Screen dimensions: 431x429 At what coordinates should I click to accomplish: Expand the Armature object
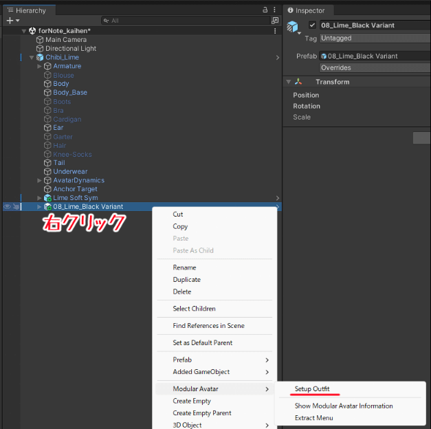(39, 66)
